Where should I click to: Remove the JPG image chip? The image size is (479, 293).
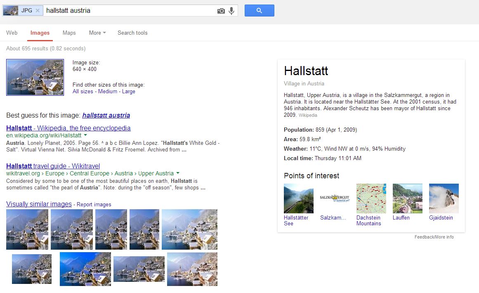click(x=38, y=11)
